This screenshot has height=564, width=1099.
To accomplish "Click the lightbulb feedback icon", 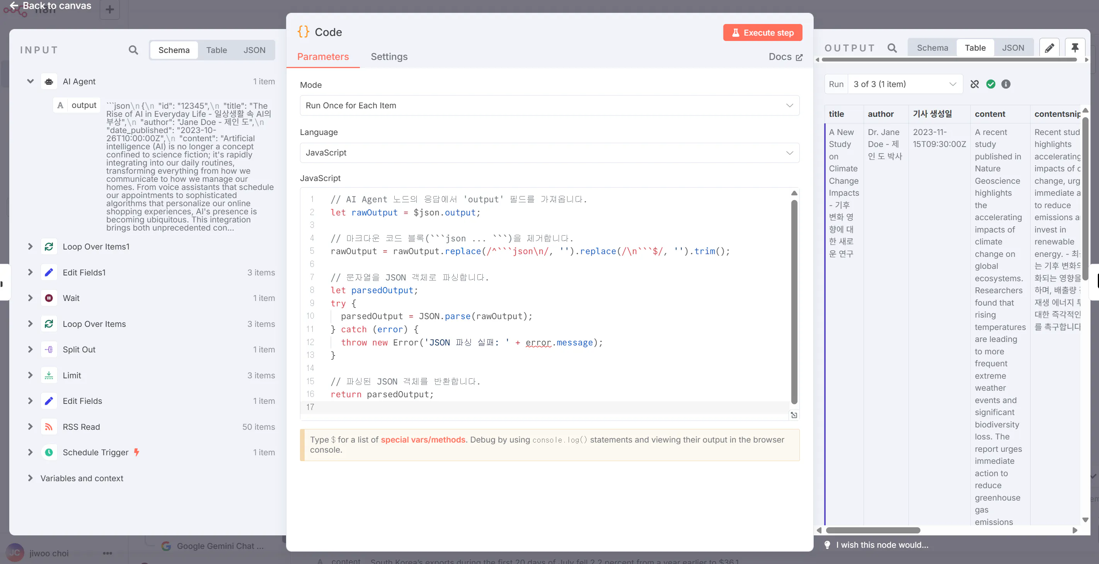I will pos(827,545).
